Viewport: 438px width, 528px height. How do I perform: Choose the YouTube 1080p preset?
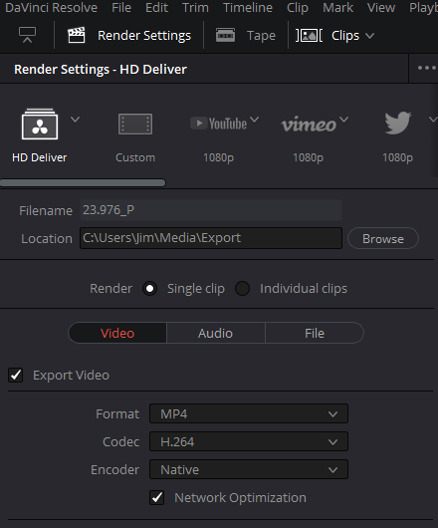(219, 124)
